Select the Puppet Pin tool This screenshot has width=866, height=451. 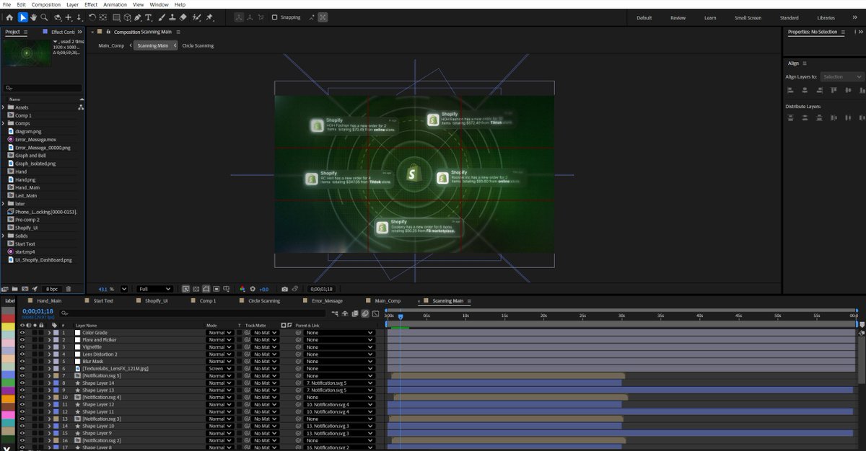pos(209,17)
